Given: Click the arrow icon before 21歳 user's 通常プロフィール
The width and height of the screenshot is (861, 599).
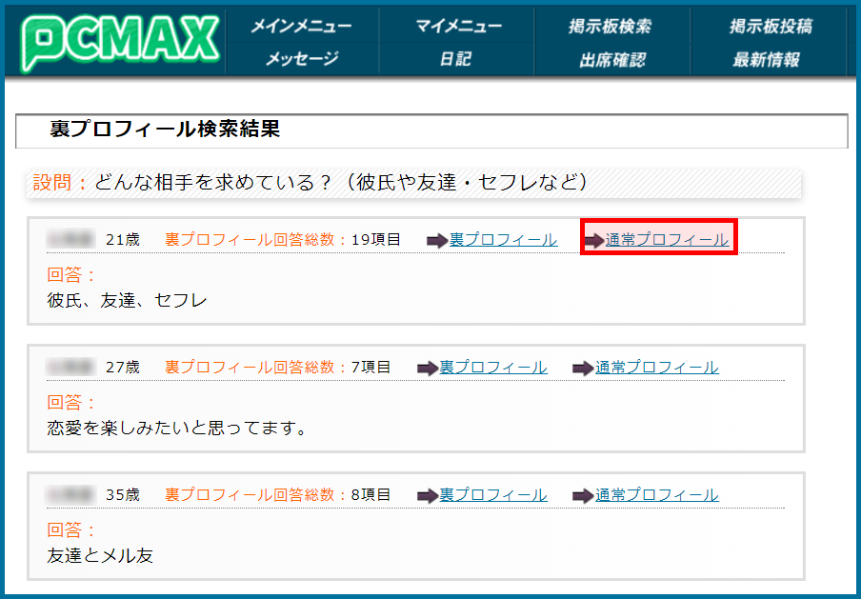Looking at the screenshot, I should pyautogui.click(x=593, y=241).
